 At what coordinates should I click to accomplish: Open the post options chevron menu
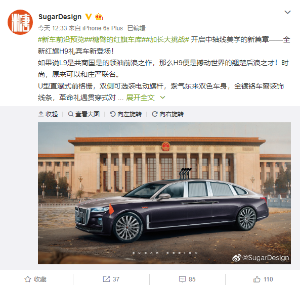(287, 12)
